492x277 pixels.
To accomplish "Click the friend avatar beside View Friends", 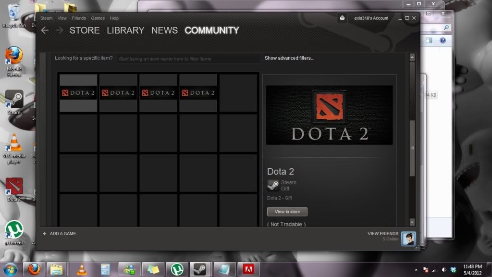I will (x=408, y=239).
